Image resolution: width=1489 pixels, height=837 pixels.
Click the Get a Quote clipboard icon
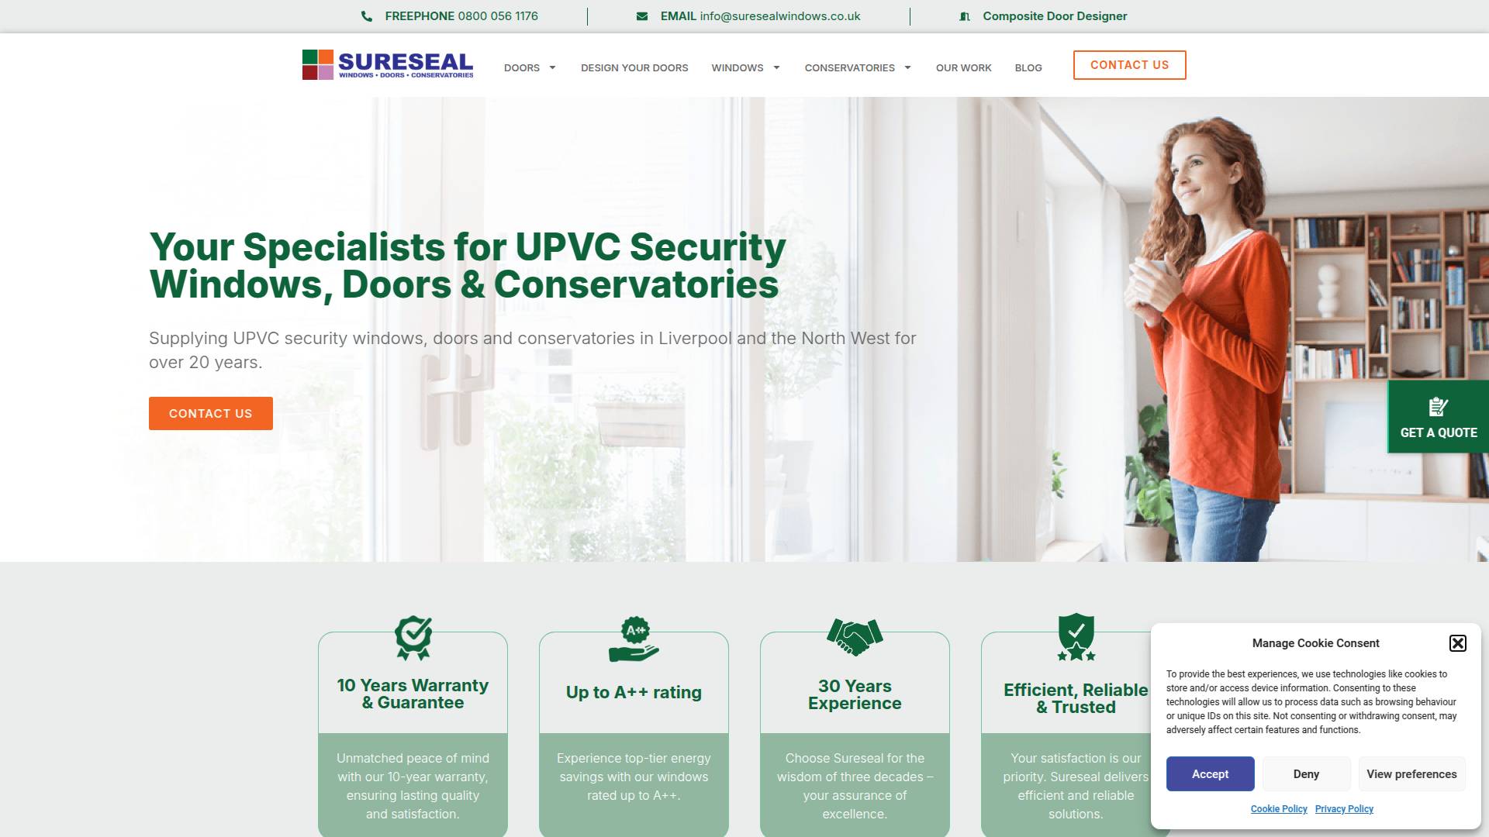tap(1439, 407)
